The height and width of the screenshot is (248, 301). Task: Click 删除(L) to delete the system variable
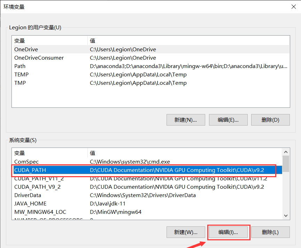pyautogui.click(x=271, y=232)
